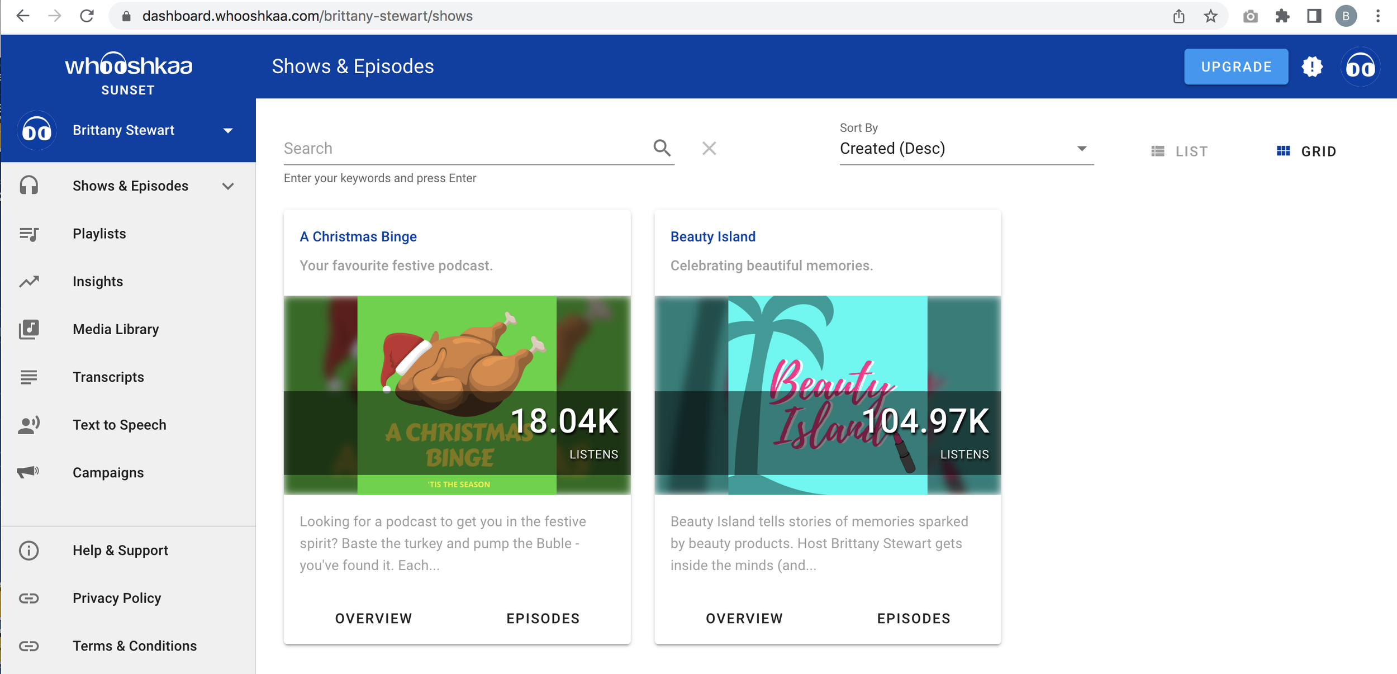
Task: Click the Terms & Conditions link icon
Action: 28,646
